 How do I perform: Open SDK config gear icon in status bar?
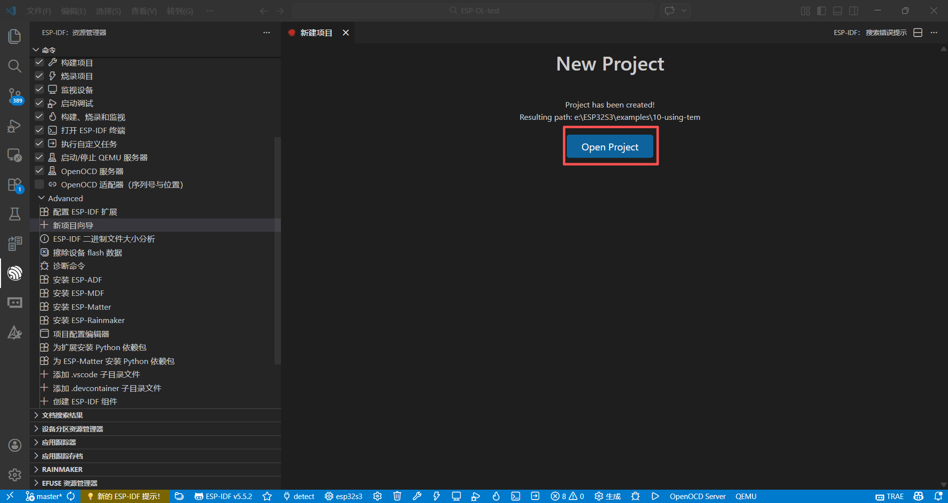(377, 496)
